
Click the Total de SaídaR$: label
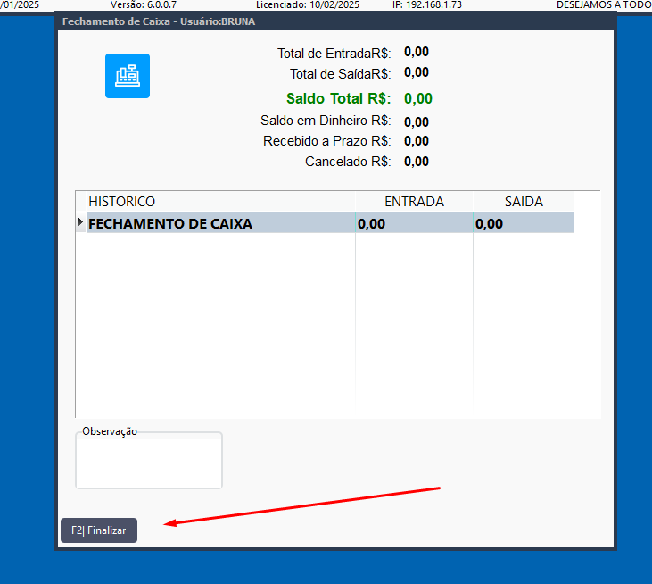(341, 74)
